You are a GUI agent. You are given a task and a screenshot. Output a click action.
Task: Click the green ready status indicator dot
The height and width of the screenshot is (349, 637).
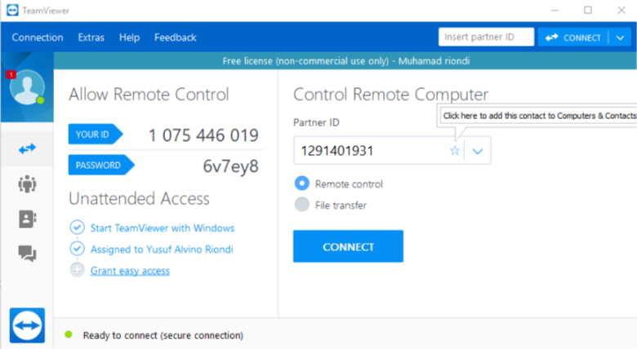[69, 334]
